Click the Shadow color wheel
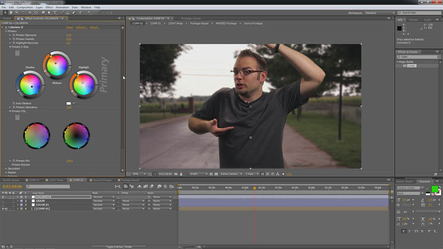 point(30,85)
